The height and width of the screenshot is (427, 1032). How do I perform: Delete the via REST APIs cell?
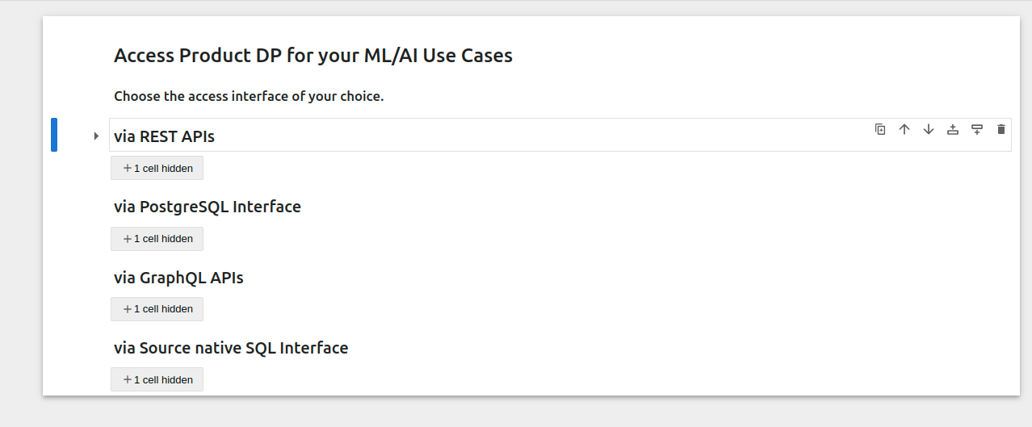pyautogui.click(x=1001, y=129)
